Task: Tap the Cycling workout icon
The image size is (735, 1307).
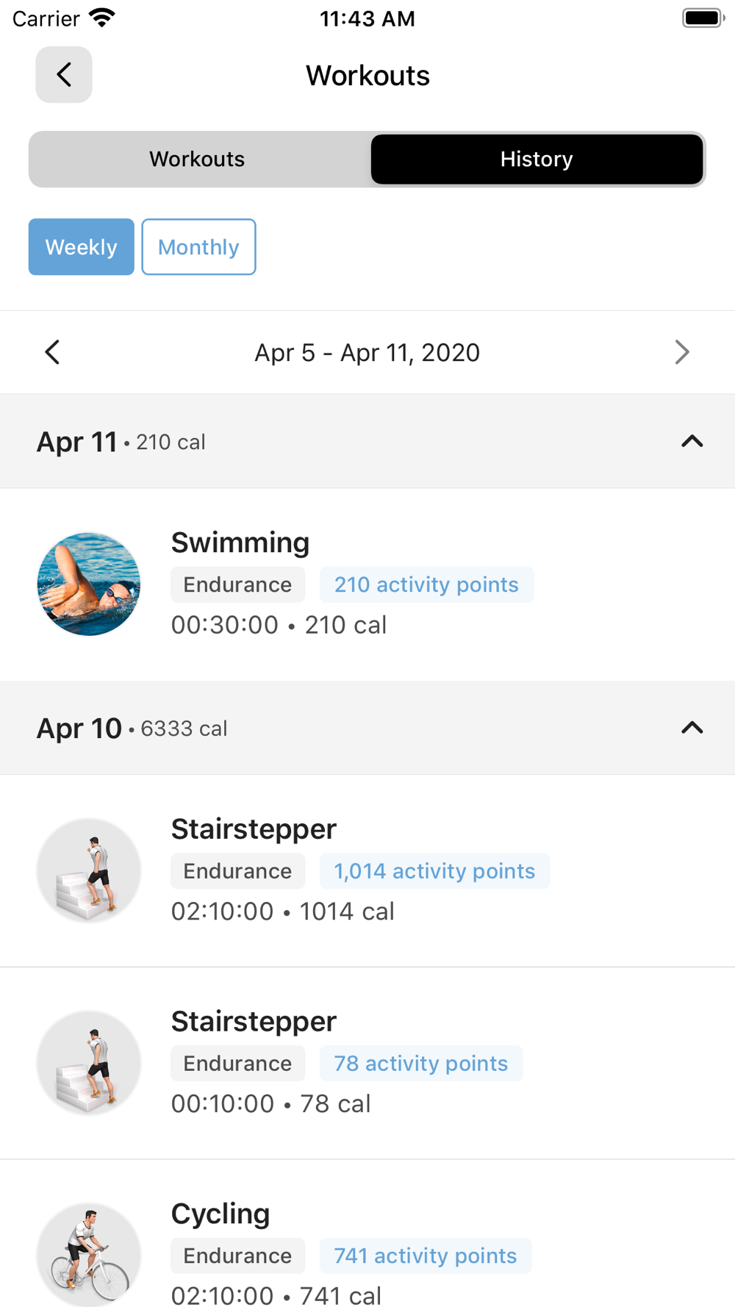Action: coord(89,1255)
